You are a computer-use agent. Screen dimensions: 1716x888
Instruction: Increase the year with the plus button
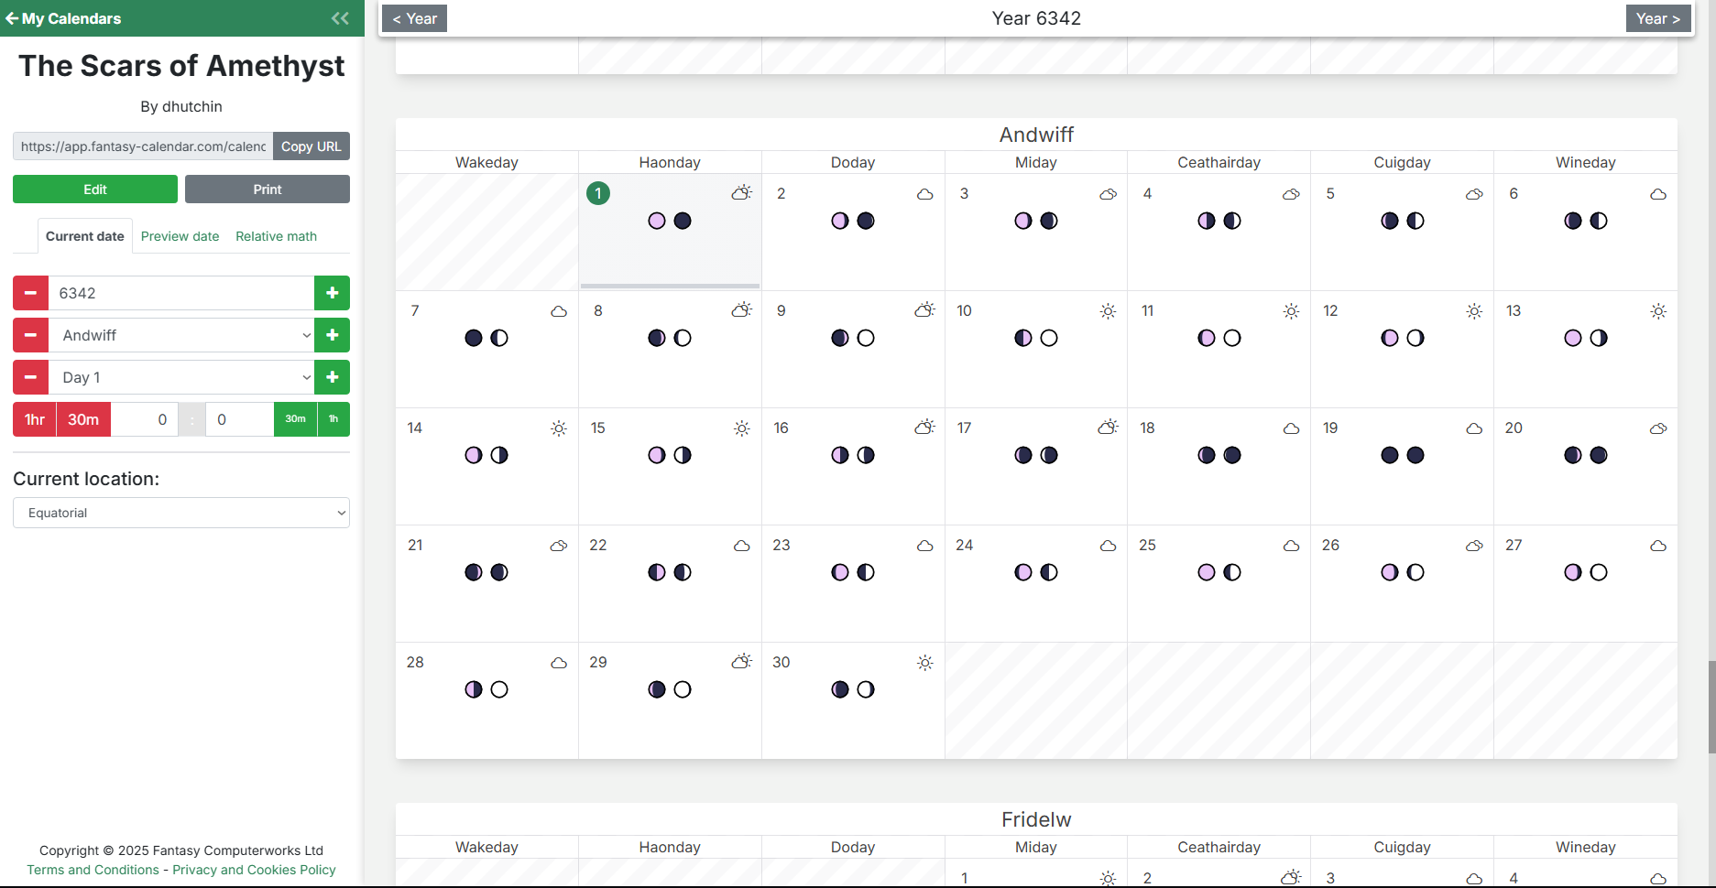click(x=333, y=293)
